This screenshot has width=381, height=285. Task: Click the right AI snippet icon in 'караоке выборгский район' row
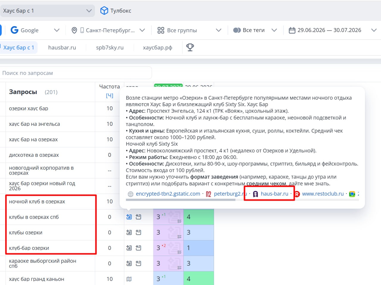coord(138,263)
